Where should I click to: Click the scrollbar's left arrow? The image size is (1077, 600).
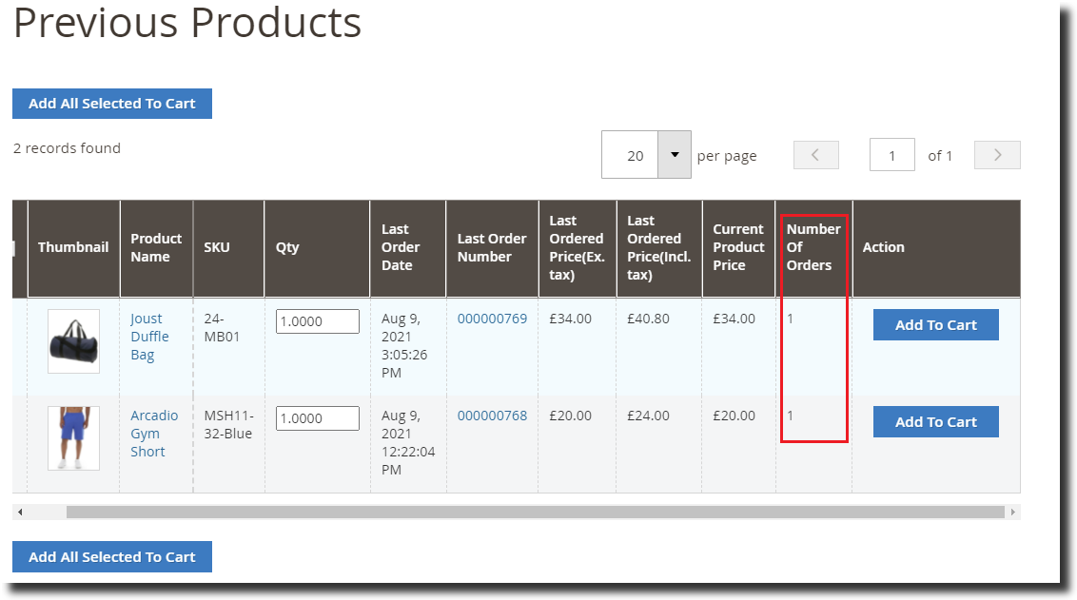[x=20, y=513]
